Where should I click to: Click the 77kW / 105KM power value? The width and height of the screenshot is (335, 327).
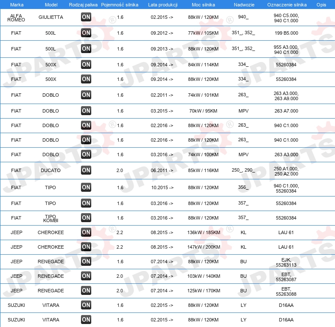tap(203, 33)
